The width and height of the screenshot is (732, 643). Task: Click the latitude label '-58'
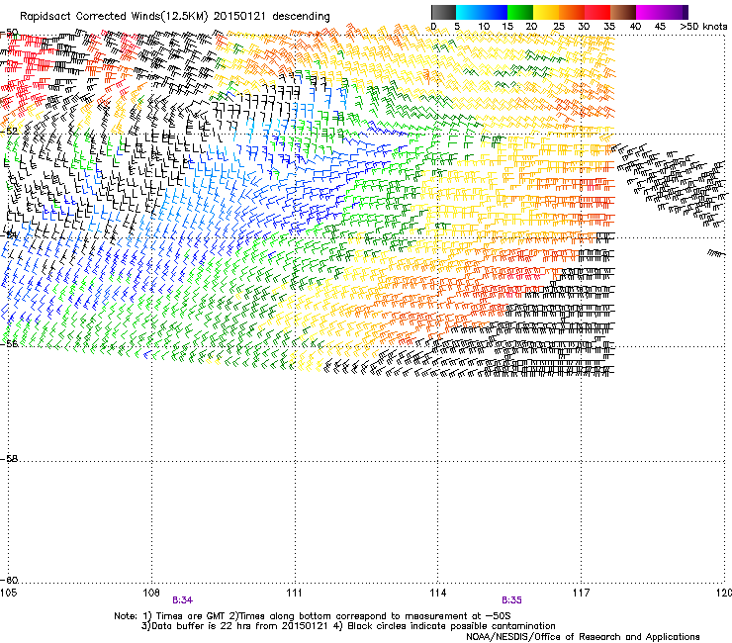tap(9, 459)
